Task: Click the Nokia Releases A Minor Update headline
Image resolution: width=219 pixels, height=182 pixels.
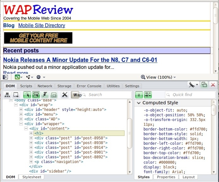Action: coord(80,60)
